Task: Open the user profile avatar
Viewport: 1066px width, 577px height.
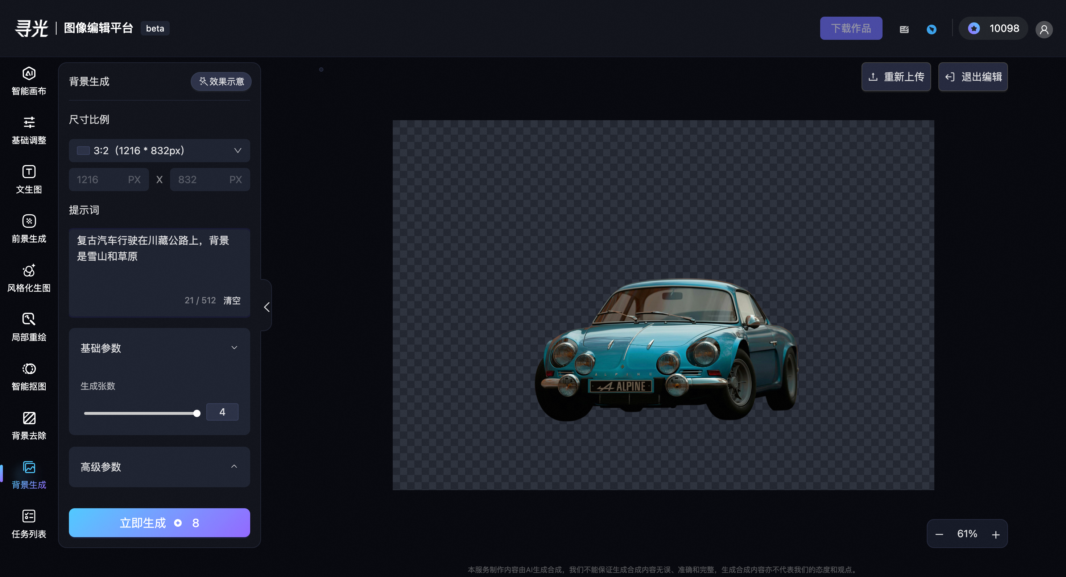Action: click(x=1044, y=29)
